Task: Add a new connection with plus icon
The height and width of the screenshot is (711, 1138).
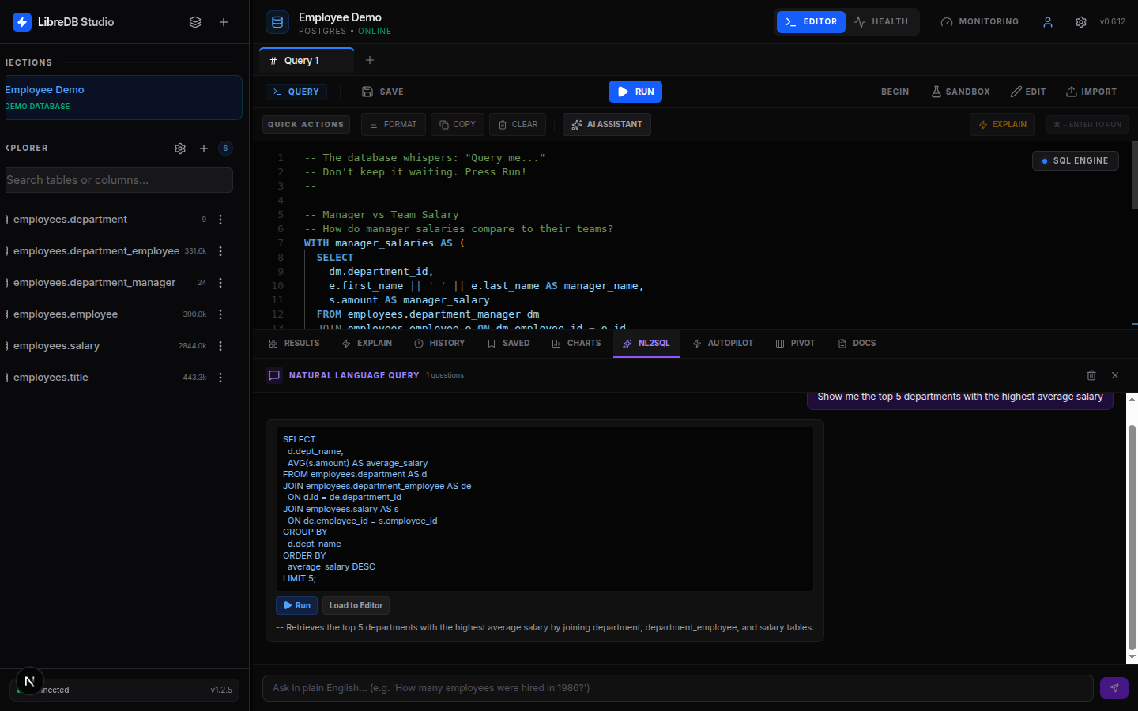Action: tap(224, 22)
